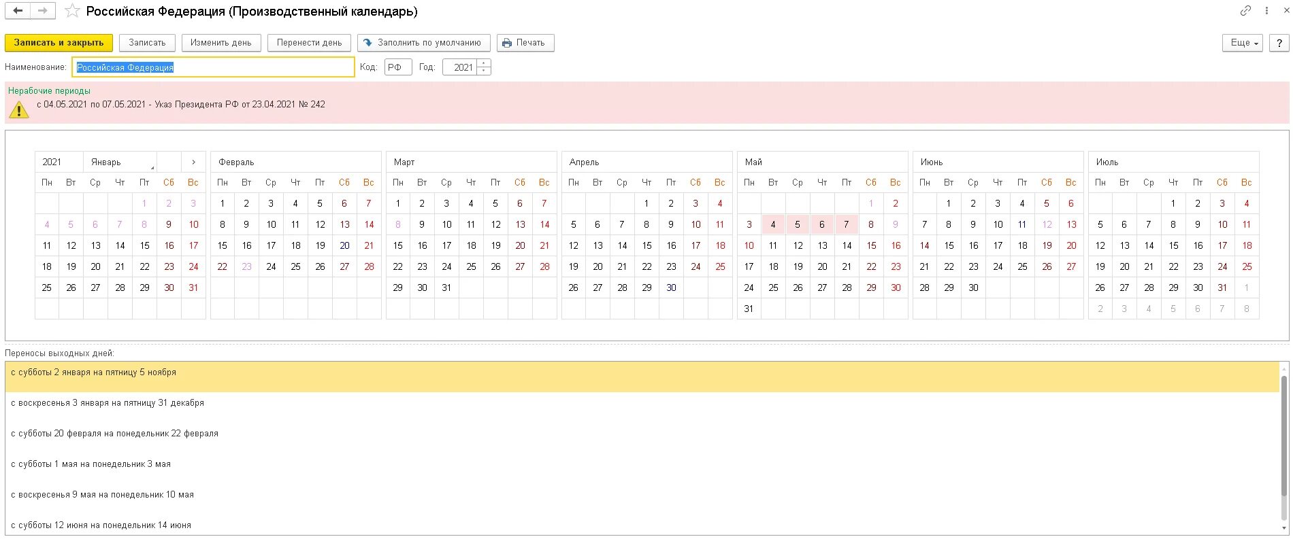Open the three-dot options menu
Image resolution: width=1293 pixels, height=539 pixels.
pos(1266,10)
